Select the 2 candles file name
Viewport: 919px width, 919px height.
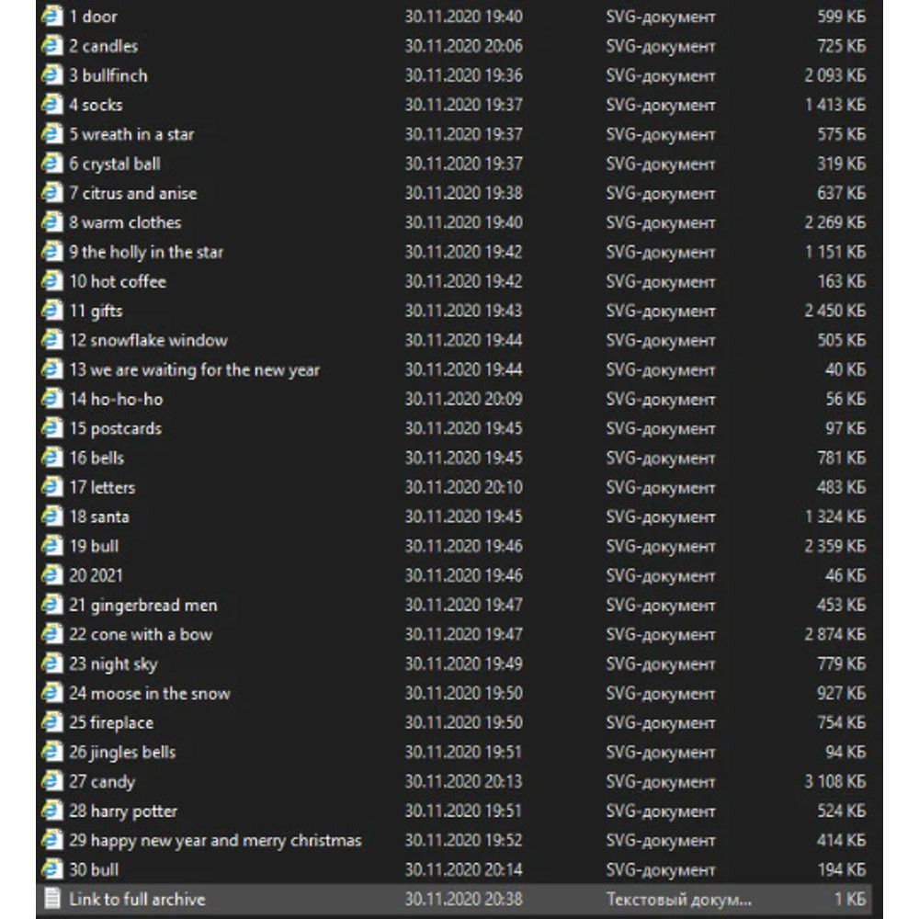point(103,46)
